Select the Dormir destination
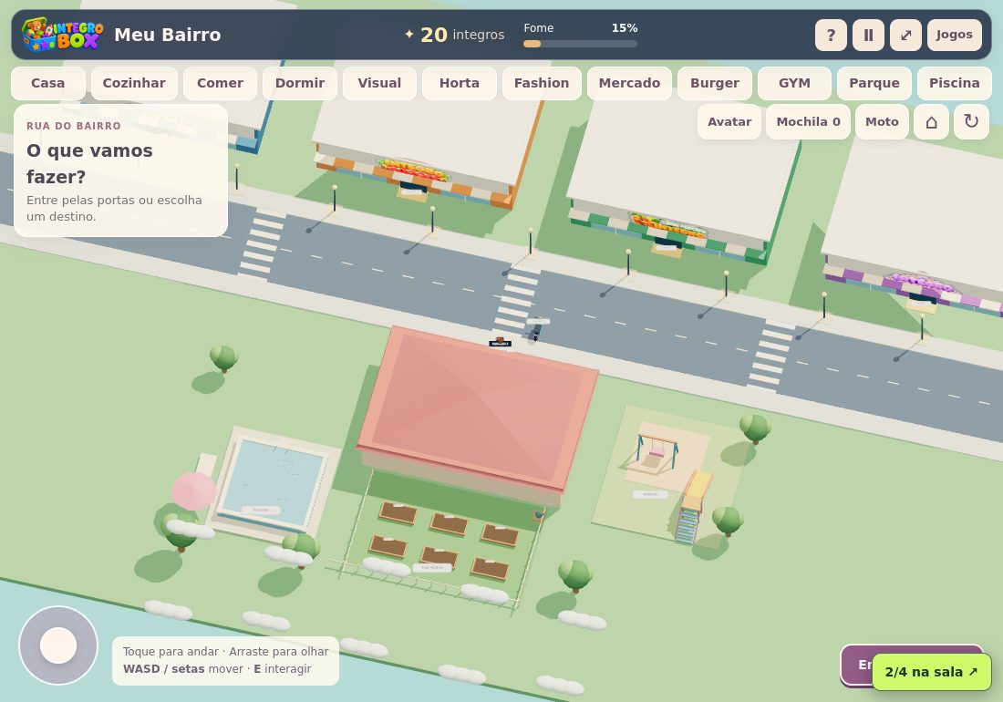 pos(300,83)
